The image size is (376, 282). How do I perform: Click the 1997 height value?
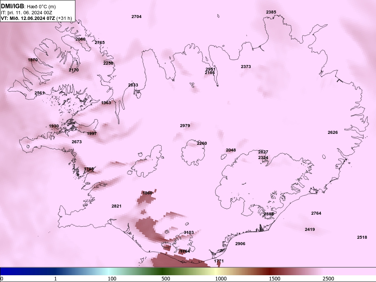point(92,133)
